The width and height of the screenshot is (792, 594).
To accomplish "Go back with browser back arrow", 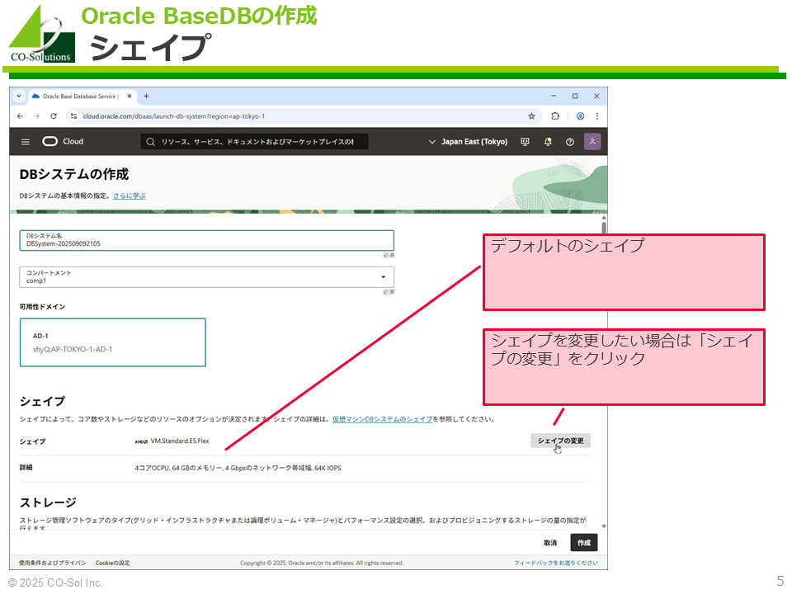I will pyautogui.click(x=20, y=116).
